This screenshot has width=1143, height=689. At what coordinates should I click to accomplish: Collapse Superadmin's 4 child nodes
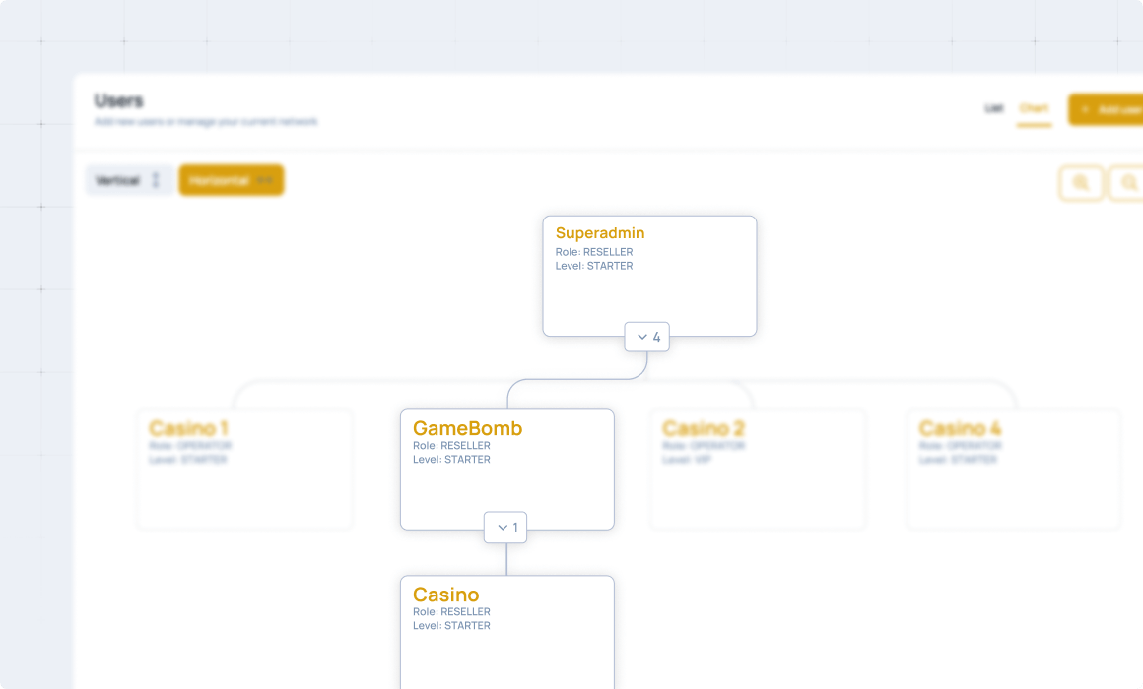(x=647, y=337)
